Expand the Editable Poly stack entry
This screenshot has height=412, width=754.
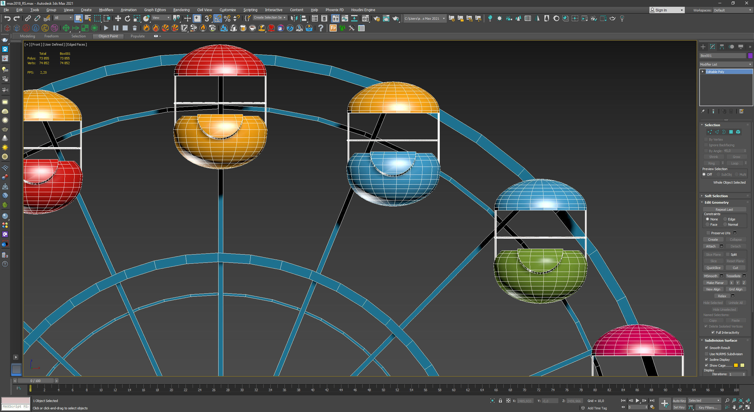(x=703, y=72)
